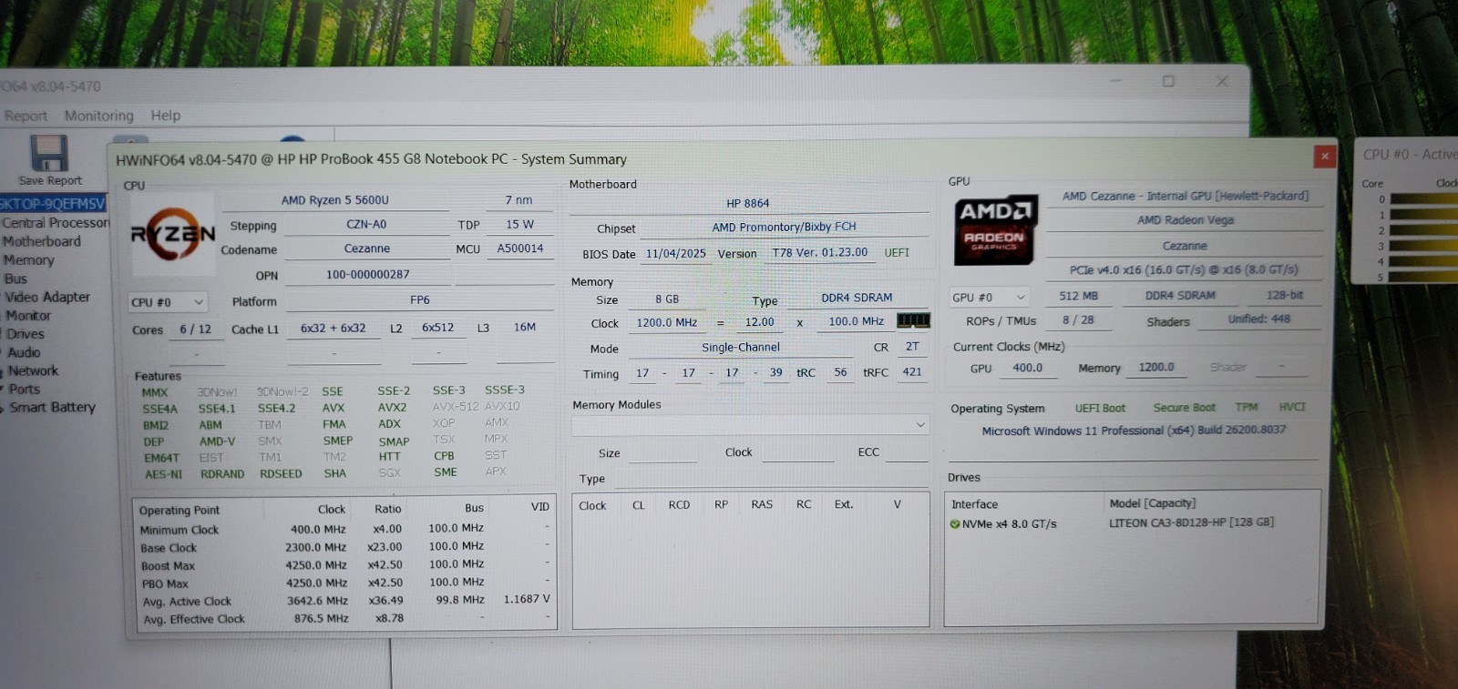Viewport: 1458px width, 689px height.
Task: Minimize the main HWiNFO64 window
Action: pyautogui.click(x=1115, y=81)
